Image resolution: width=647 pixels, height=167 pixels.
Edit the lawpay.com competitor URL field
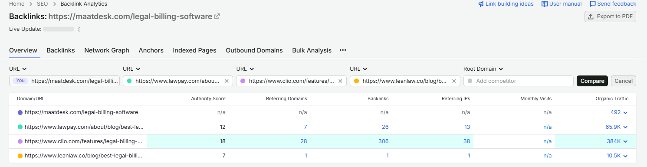tap(178, 81)
